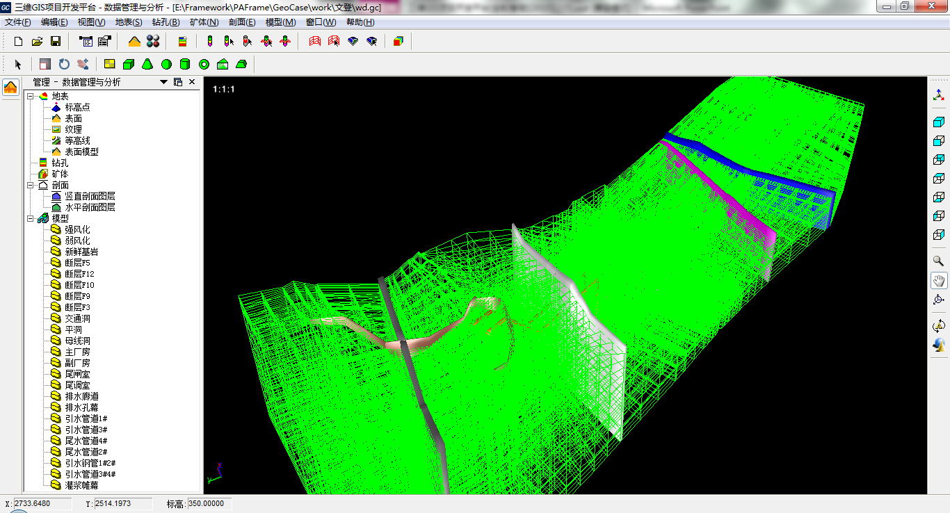Select 主厂房 model in tree

point(77,352)
